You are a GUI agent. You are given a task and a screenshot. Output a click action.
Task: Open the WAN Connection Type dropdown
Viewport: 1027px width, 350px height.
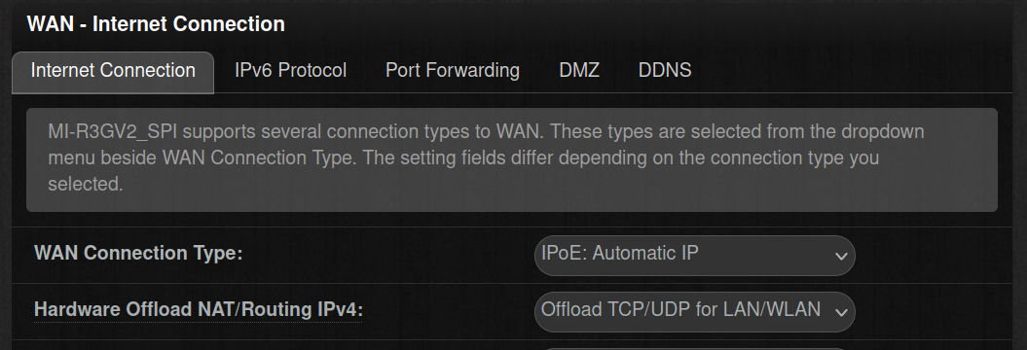695,255
